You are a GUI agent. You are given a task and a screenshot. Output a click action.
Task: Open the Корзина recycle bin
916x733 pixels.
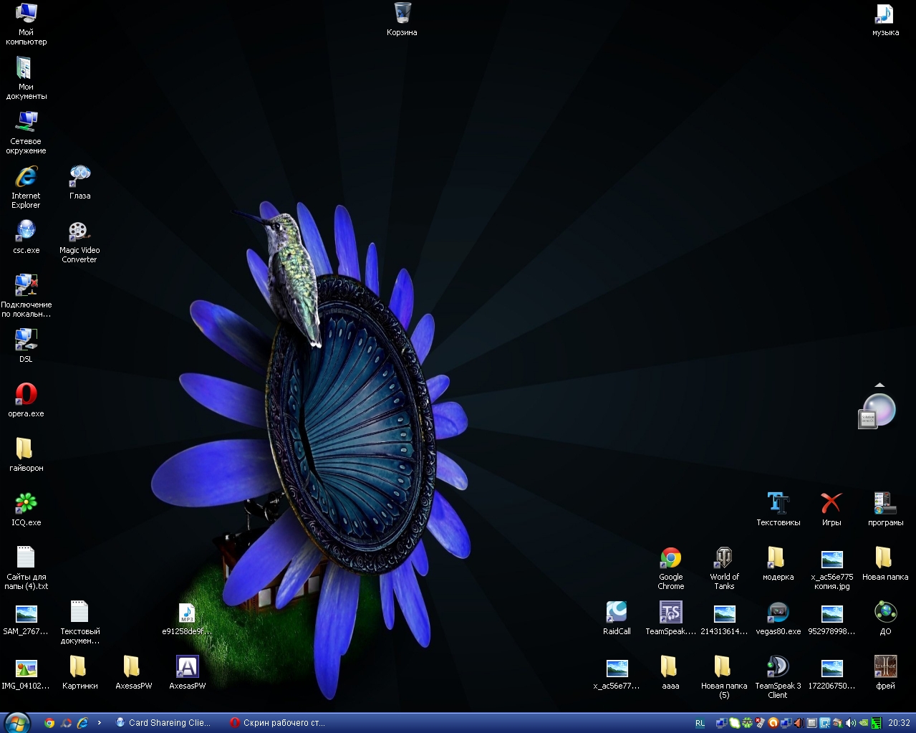pyautogui.click(x=402, y=14)
